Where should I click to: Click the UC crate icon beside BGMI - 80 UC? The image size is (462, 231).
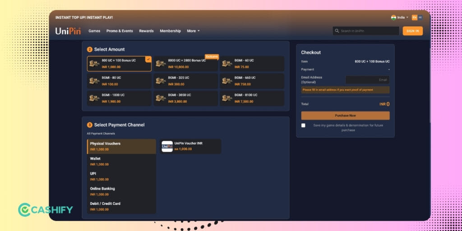tap(94, 81)
